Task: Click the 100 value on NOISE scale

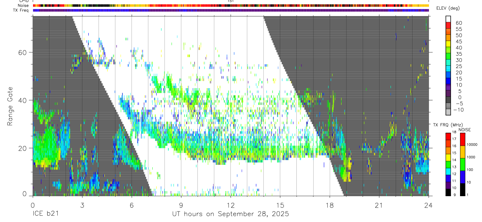Action: [x=470, y=170]
